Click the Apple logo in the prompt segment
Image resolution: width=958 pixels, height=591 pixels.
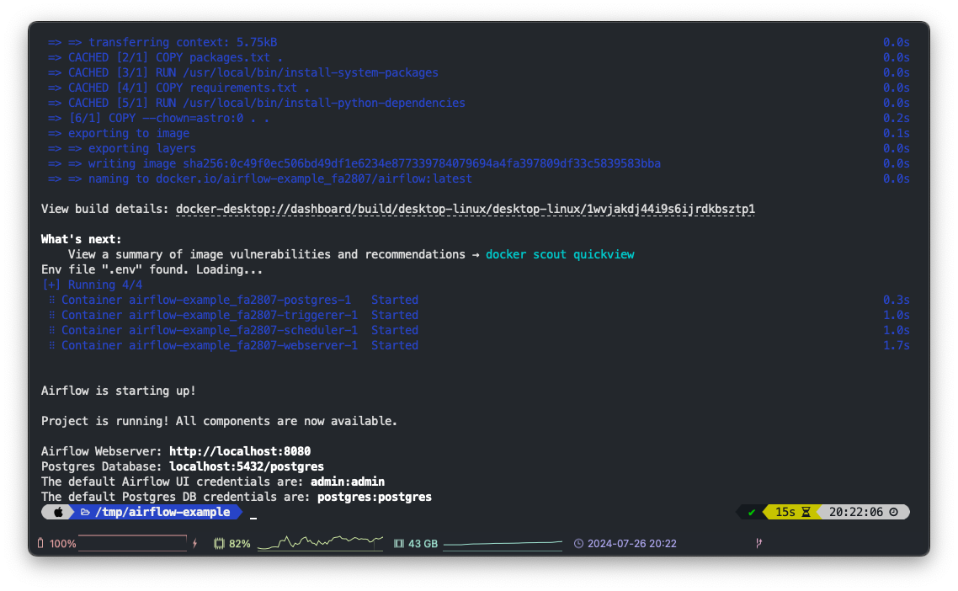tap(57, 511)
